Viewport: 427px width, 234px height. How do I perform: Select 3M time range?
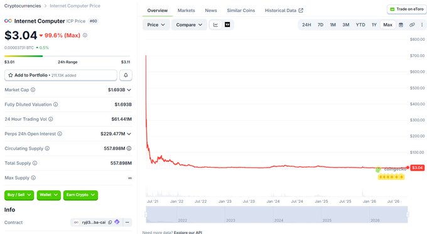coord(346,24)
